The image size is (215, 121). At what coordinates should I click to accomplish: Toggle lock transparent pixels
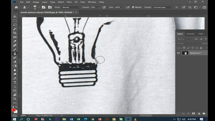(x=184, y=48)
